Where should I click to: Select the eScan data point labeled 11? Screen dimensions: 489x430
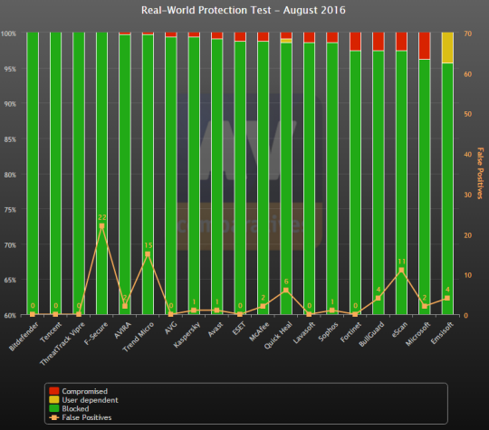pos(401,270)
